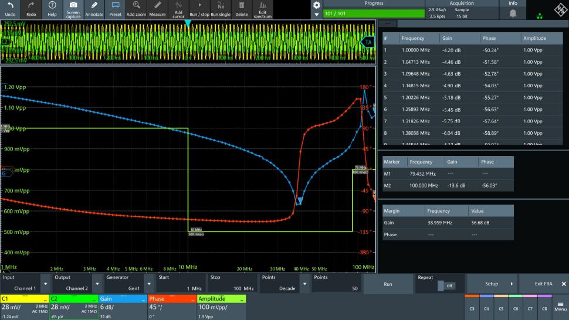The height and width of the screenshot is (320, 569).
Task: Click the Run button
Action: (x=388, y=284)
